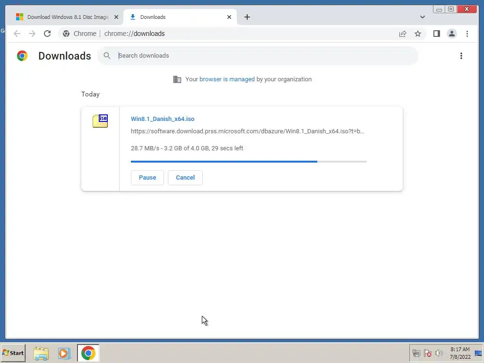Click the download source URL

pos(248,131)
